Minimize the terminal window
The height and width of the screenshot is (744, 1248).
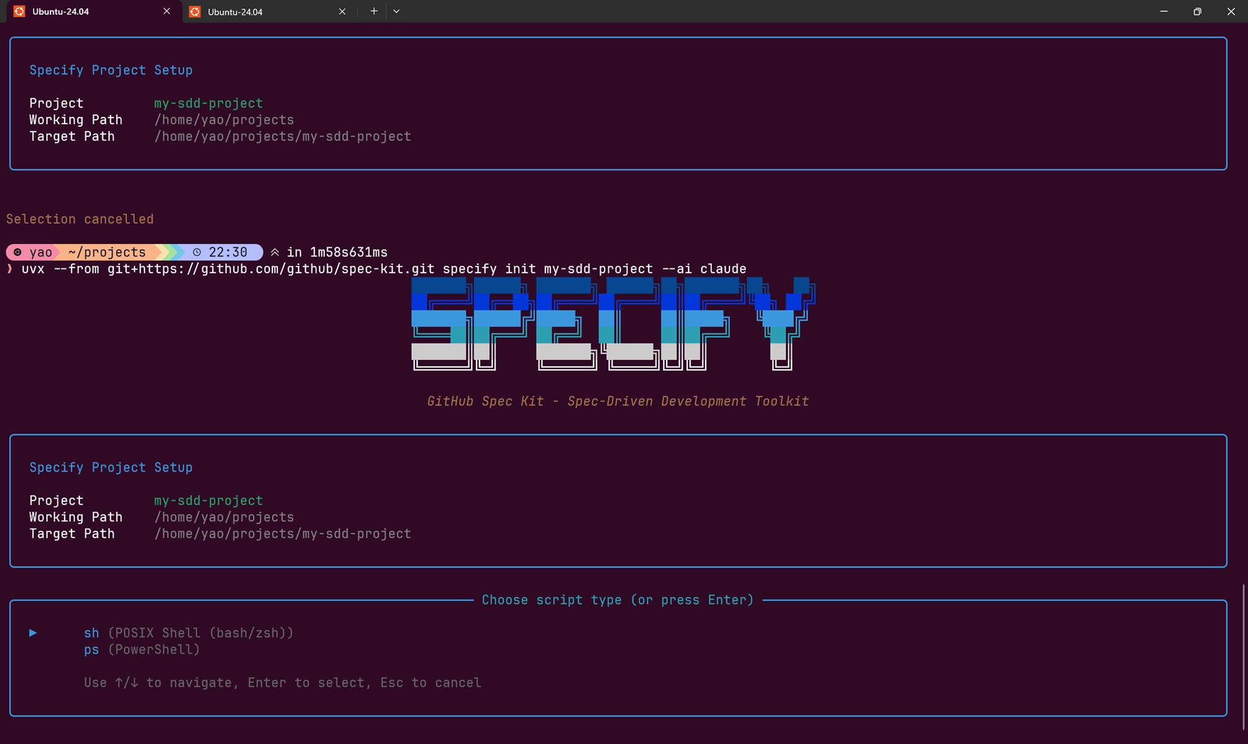click(1164, 11)
